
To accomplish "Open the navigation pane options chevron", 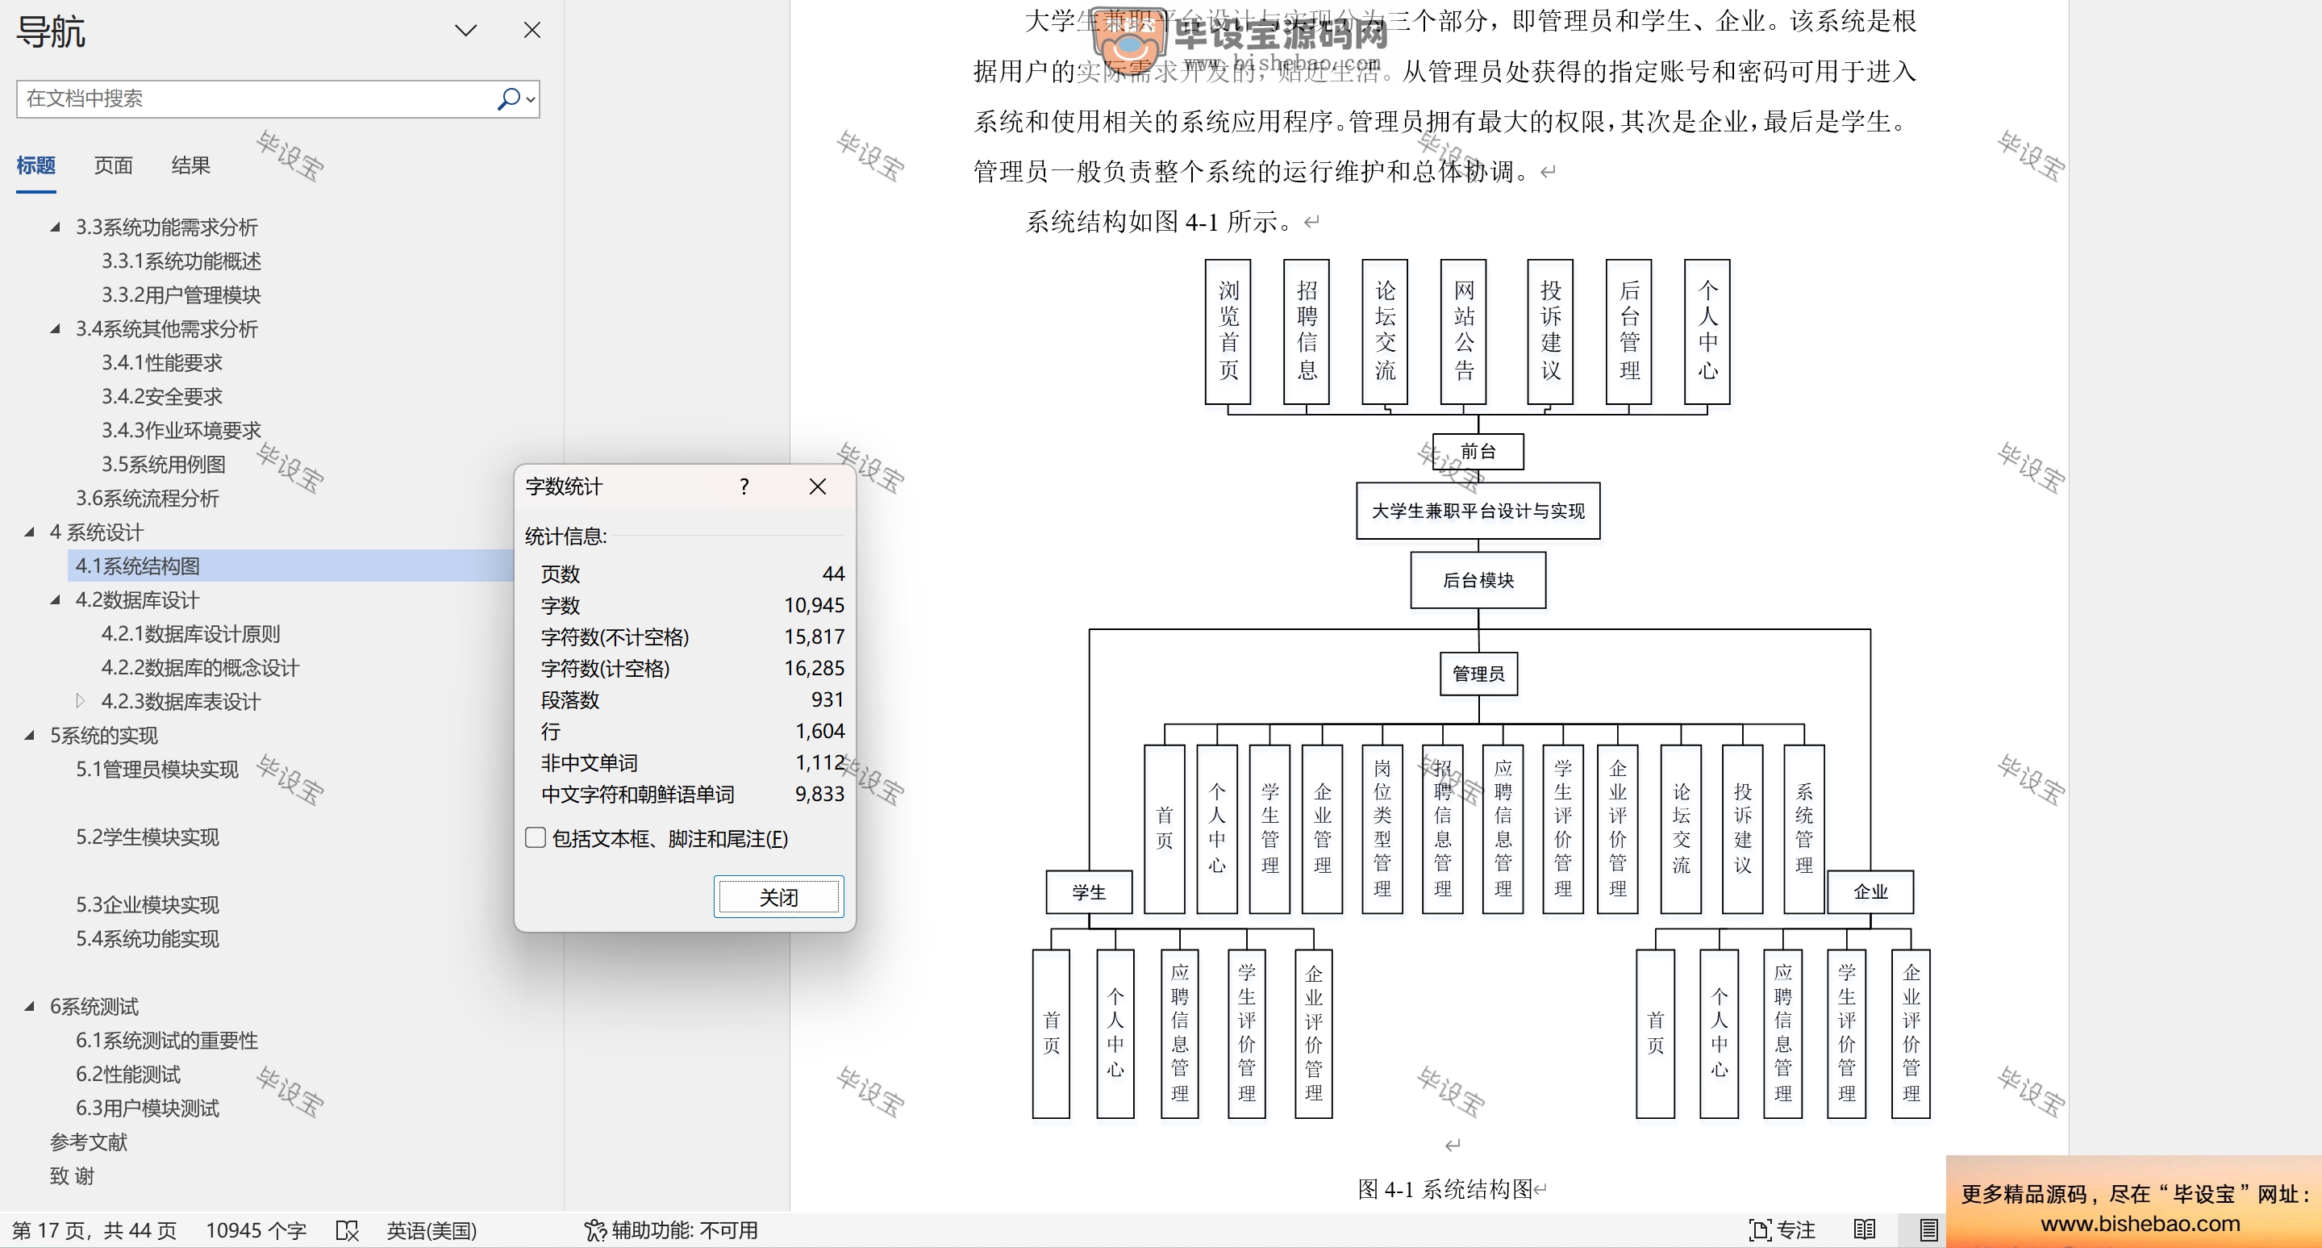I will 465,31.
